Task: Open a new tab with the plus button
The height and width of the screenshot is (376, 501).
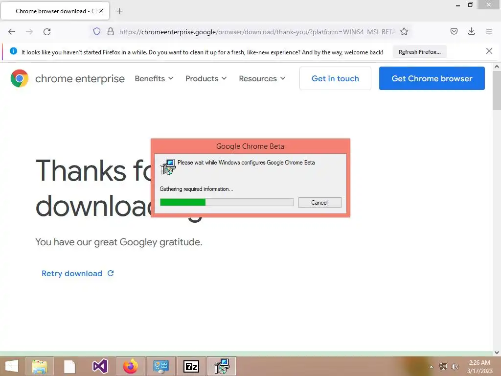Action: (x=119, y=11)
